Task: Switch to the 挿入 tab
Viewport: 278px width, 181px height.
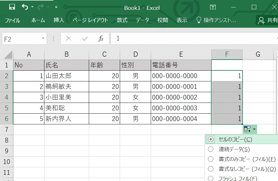Action: (59, 20)
